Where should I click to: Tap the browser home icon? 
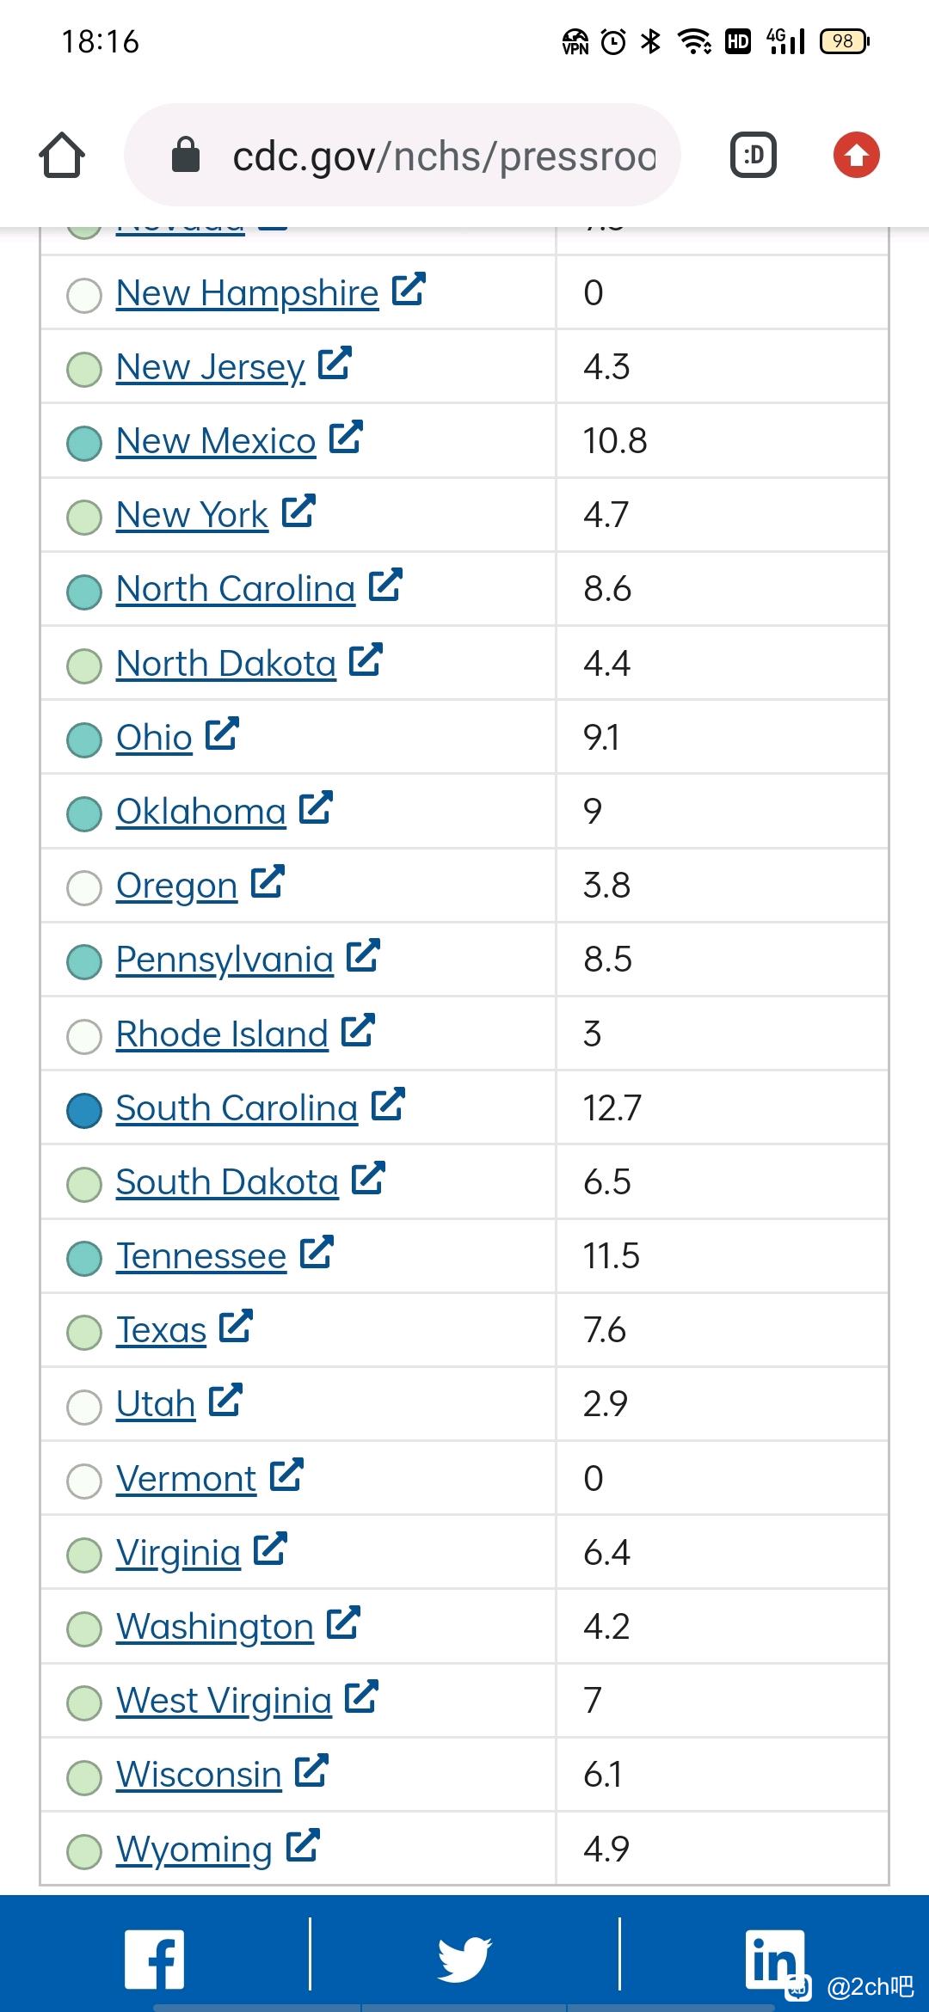click(62, 156)
